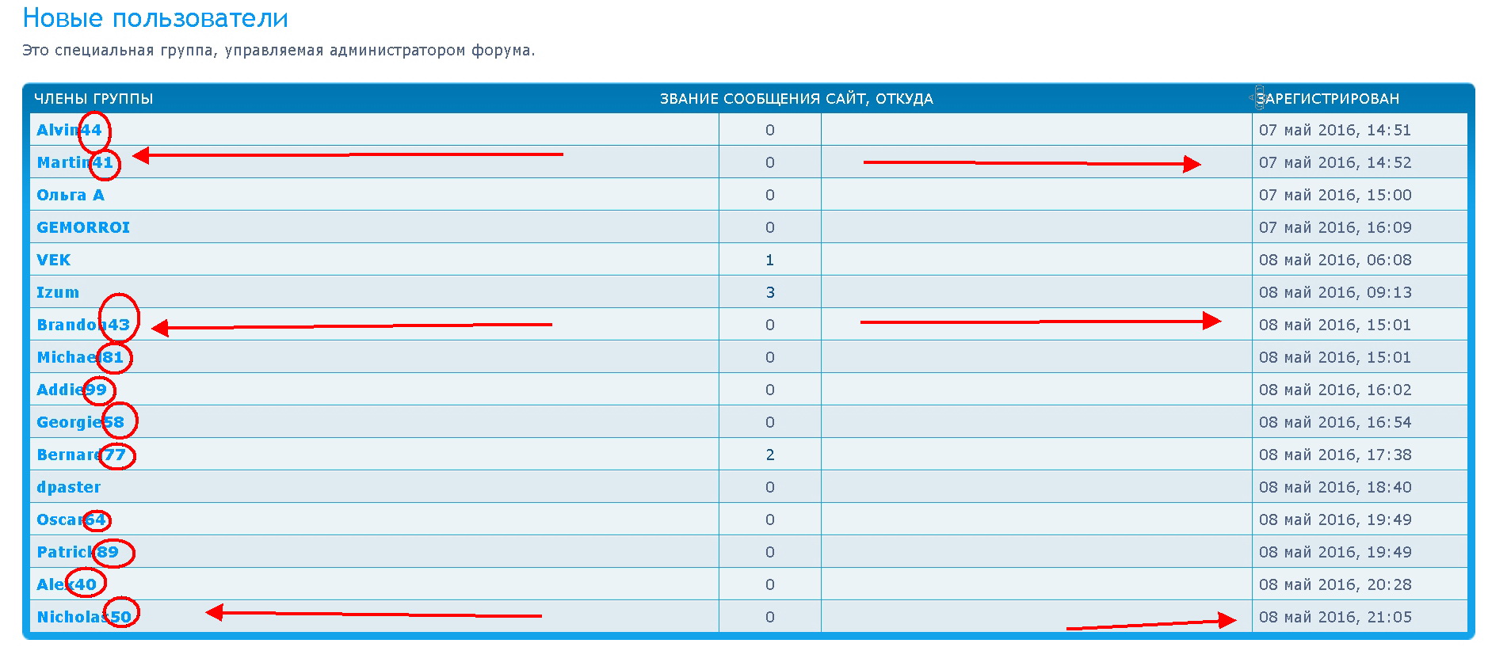Select the date 08 май 2016, 06:08

1335,260
